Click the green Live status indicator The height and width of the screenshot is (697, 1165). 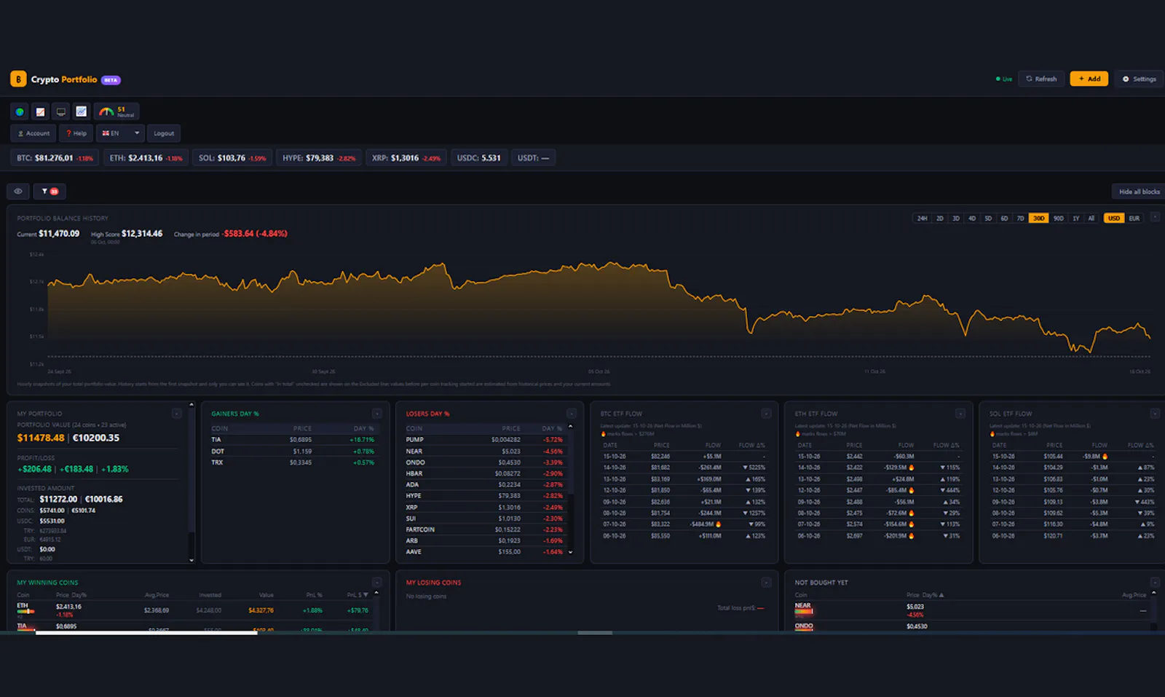[1004, 79]
